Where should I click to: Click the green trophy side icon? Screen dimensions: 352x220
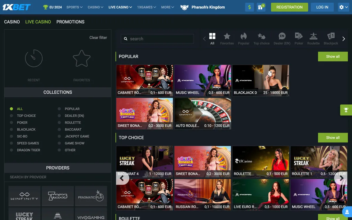click(x=346, y=110)
